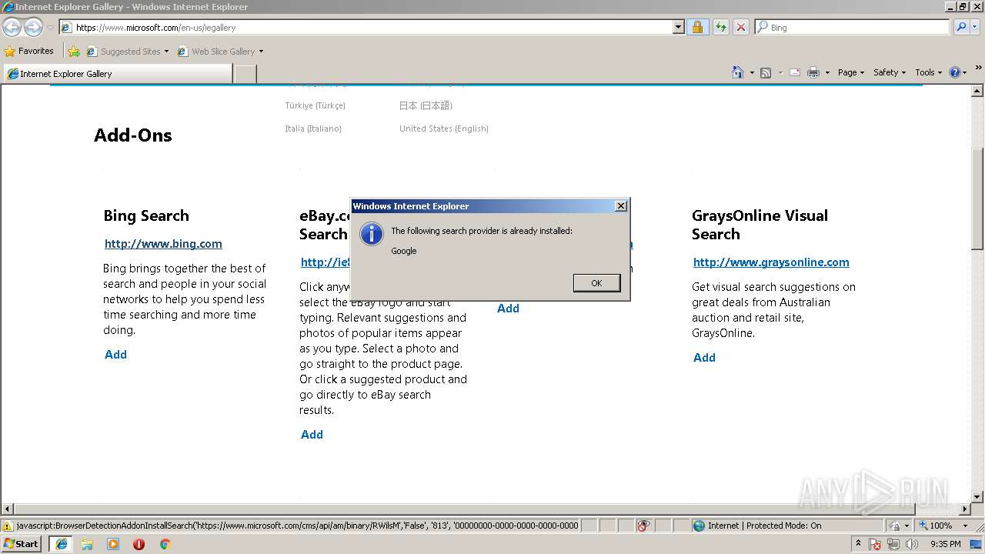Select United States (English) language
This screenshot has width=985, height=554.
[444, 128]
